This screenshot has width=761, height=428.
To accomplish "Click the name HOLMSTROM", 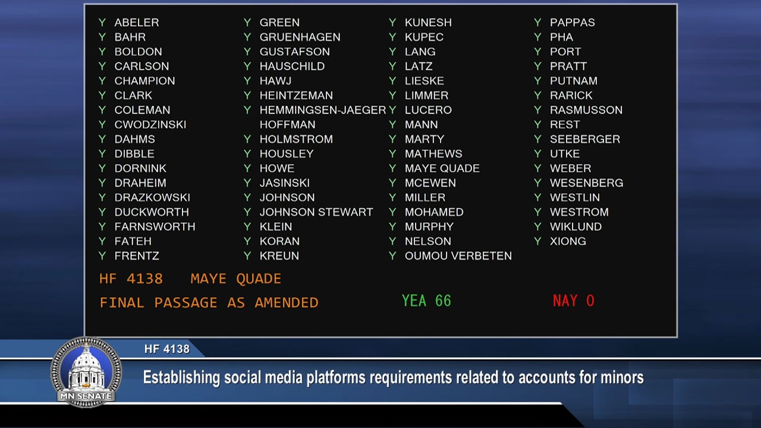I will tap(297, 139).
